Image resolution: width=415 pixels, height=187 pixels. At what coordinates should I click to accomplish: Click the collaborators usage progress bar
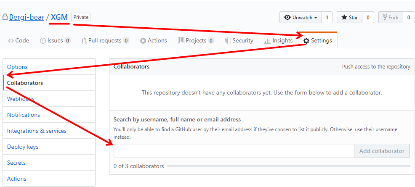point(288,166)
